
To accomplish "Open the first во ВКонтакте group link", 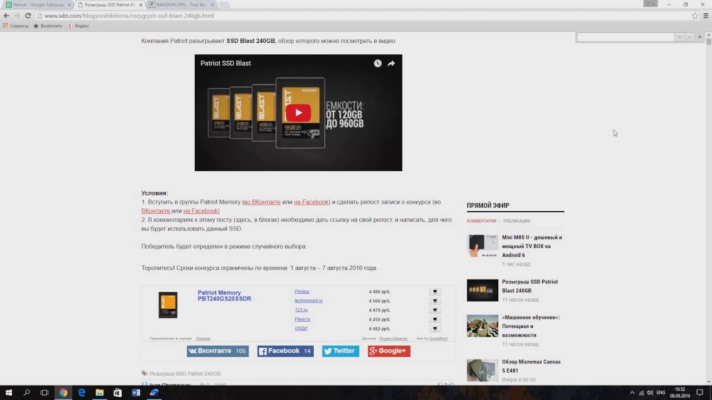I will pos(262,202).
